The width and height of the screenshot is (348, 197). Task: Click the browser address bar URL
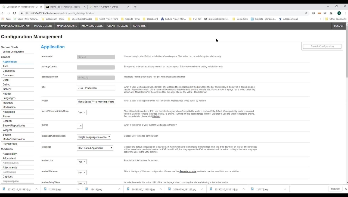(x=59, y=13)
